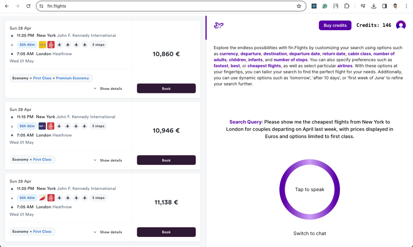
Task: Open the browser Extensions puzzle icon
Action: [347, 6]
